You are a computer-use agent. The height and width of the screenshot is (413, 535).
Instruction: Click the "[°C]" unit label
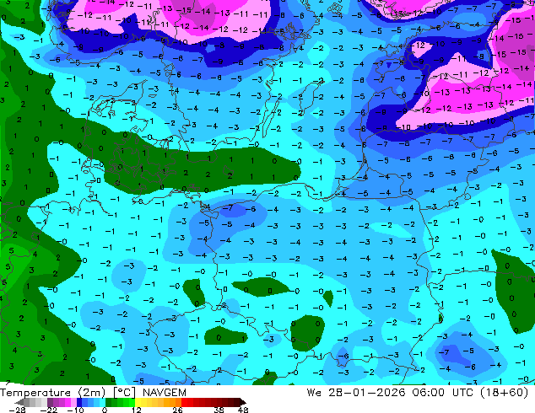tap(125, 393)
